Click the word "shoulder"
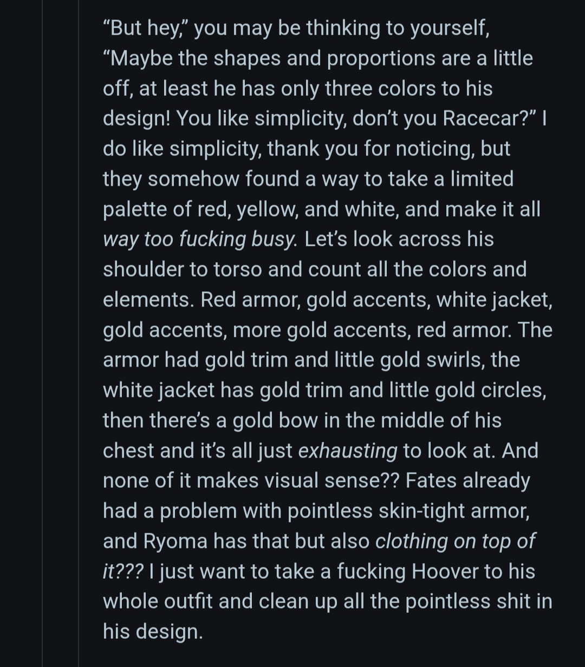 point(143,269)
